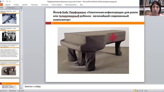The width and height of the screenshot is (164, 92).
Task: Open the Главная ribbon tab
Action: pyautogui.click(x=7, y=5)
